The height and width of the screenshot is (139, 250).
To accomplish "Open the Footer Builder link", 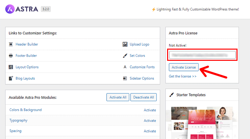I will point(26,56).
